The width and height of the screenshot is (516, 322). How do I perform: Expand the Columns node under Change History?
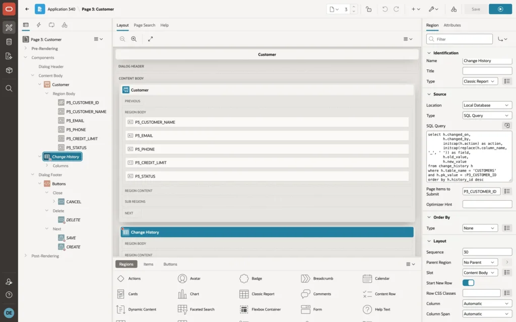point(47,166)
